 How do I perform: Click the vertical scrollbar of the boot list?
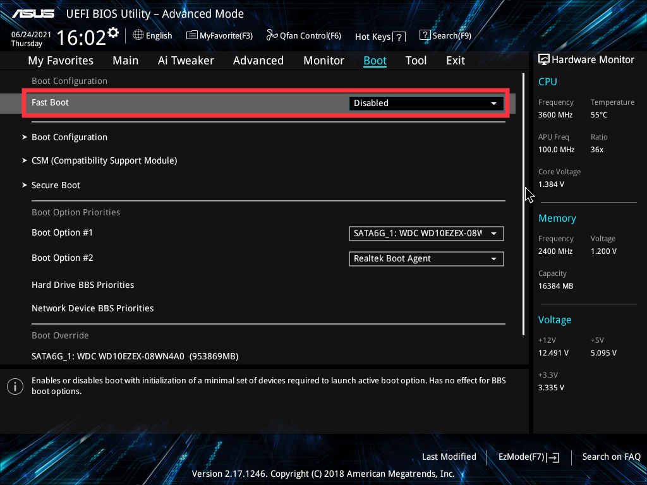pos(523,202)
